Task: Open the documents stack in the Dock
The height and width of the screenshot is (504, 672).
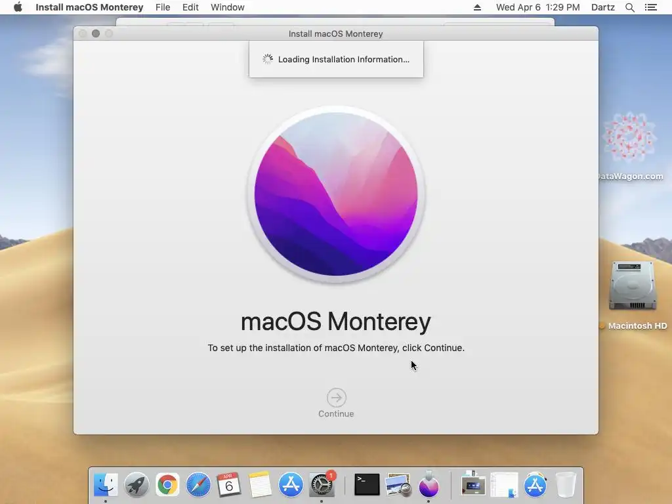Action: point(505,485)
